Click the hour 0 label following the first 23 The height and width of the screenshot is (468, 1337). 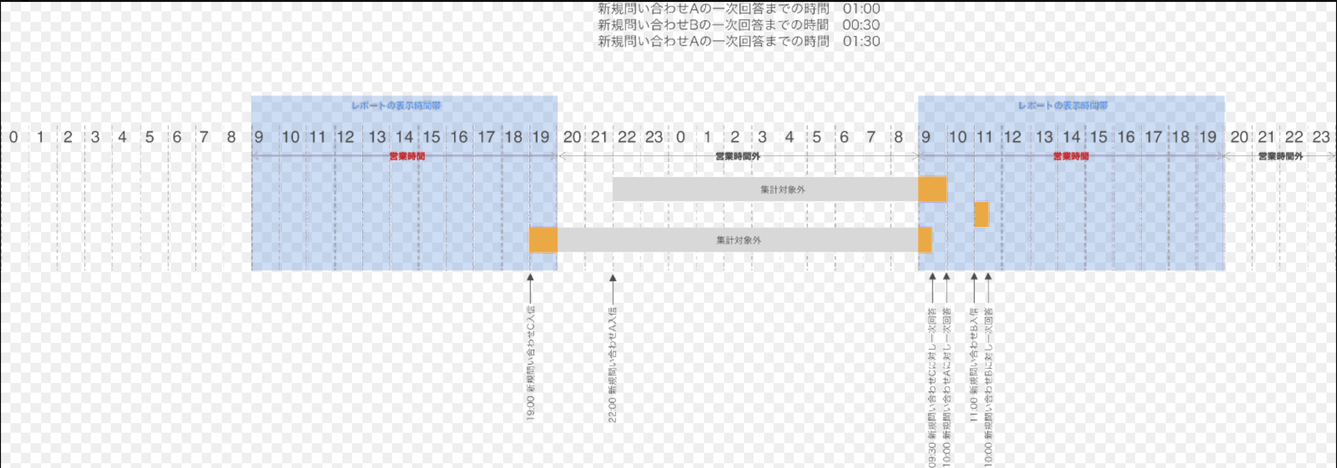680,138
